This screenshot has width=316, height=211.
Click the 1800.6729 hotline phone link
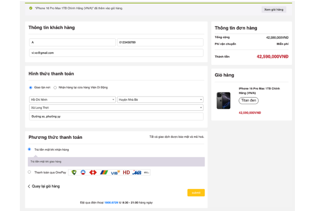coord(111,202)
